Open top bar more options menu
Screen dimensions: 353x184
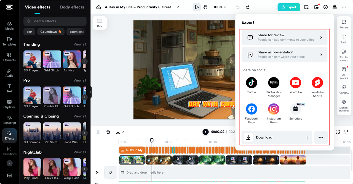tap(344, 7)
